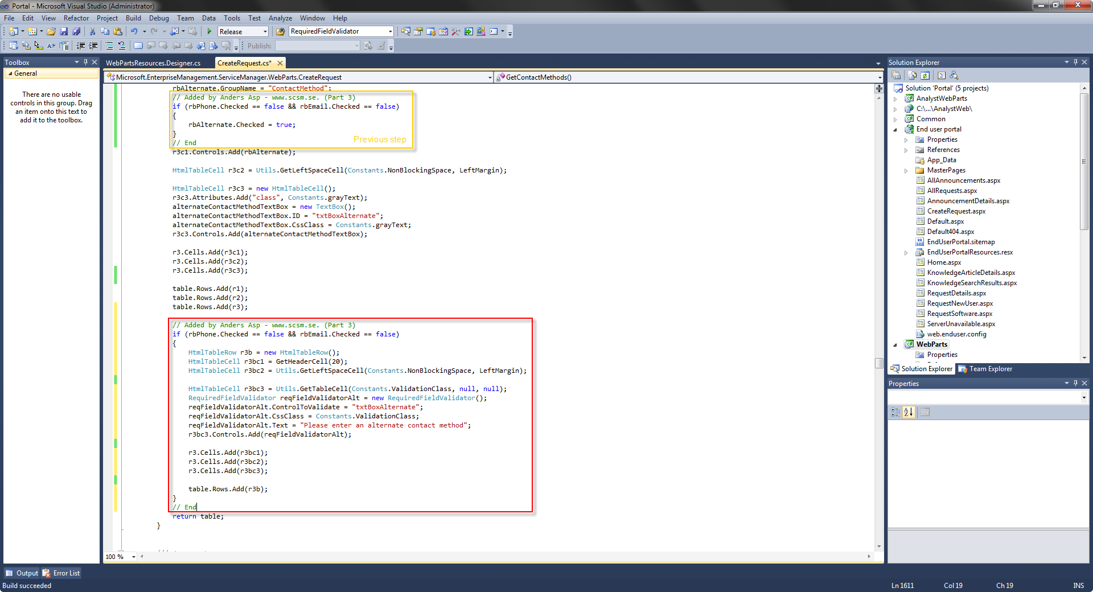Uncomment the selected lines icon
The height and width of the screenshot is (592, 1093).
tap(122, 46)
